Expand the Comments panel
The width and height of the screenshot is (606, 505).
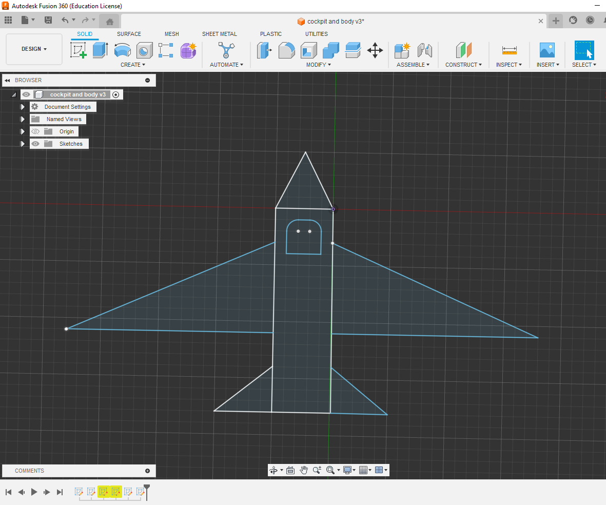[148, 471]
